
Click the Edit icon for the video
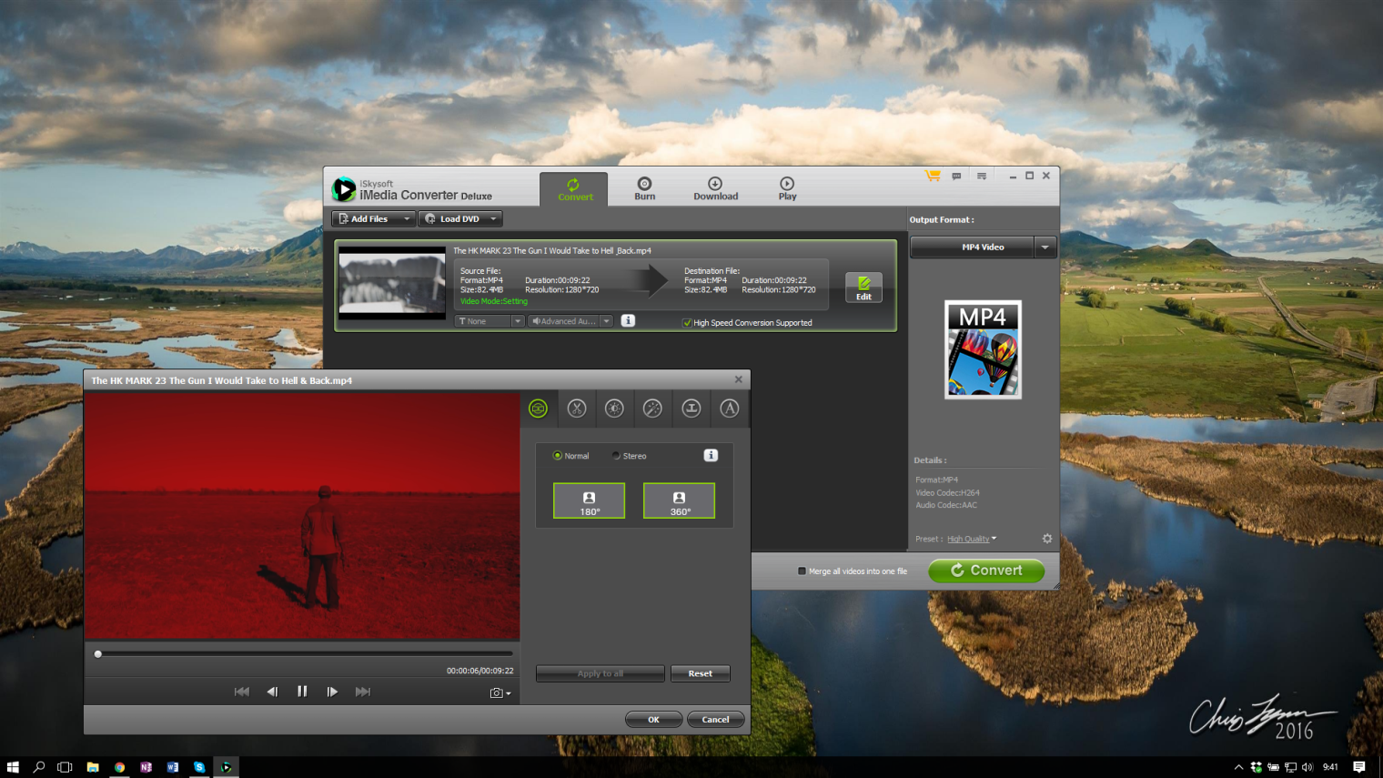tap(863, 288)
